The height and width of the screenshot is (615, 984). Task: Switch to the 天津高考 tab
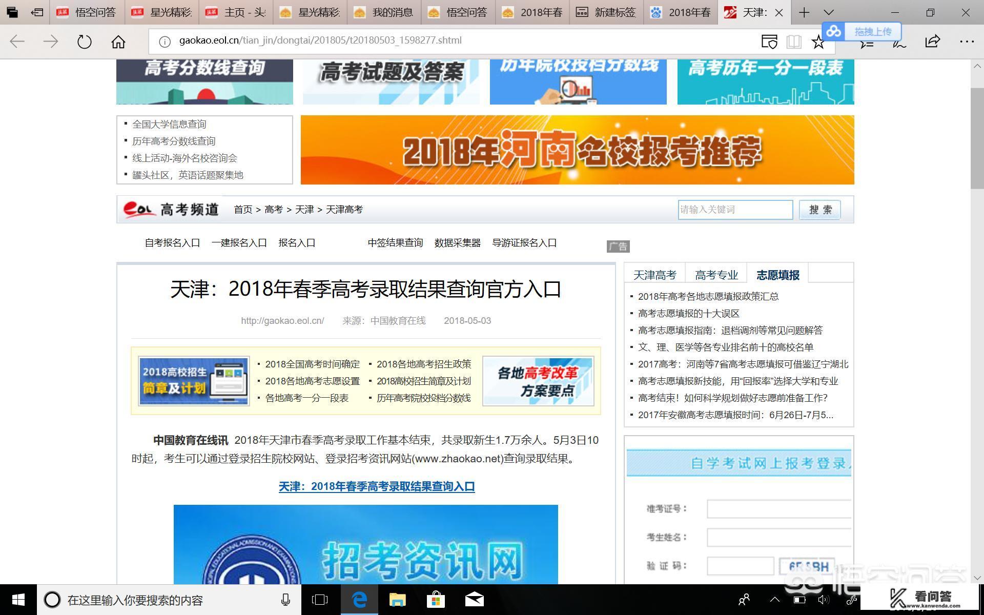pos(655,275)
